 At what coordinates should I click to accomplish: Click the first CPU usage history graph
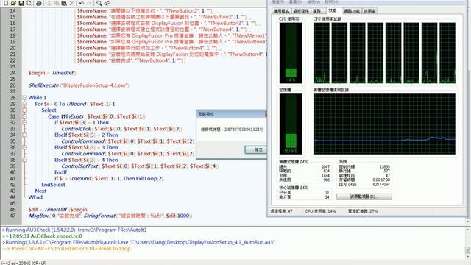pos(322,53)
